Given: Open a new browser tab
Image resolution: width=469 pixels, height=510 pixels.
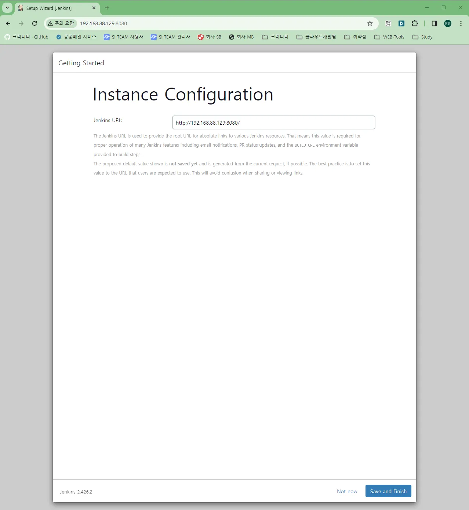Looking at the screenshot, I should 107,8.
